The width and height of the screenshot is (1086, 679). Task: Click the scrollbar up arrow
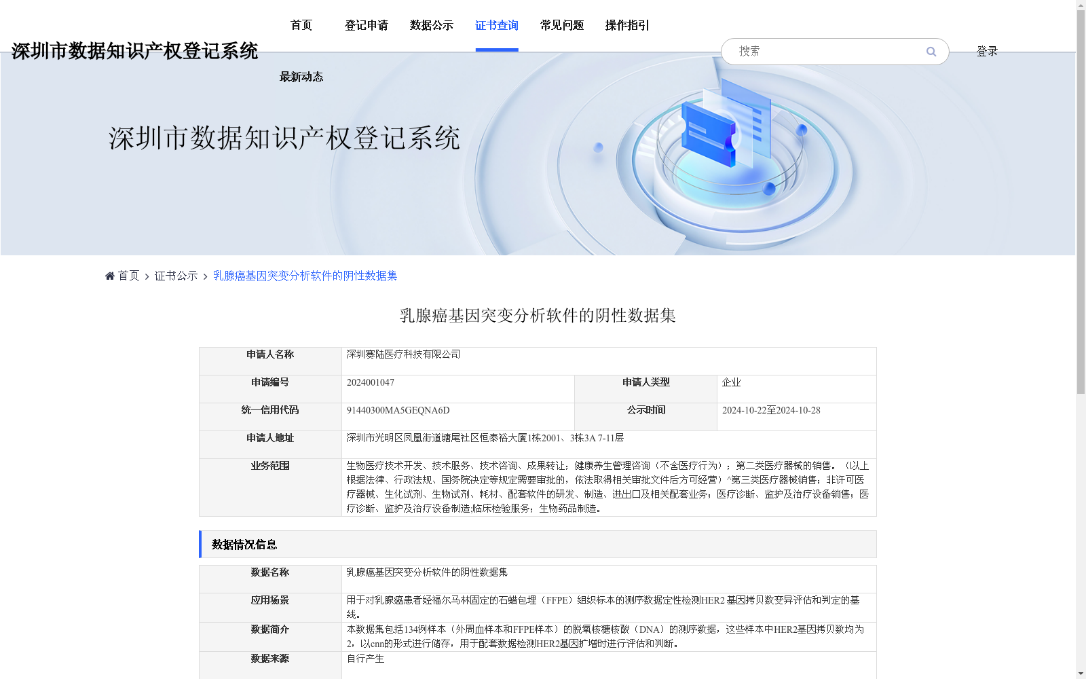(x=1081, y=5)
